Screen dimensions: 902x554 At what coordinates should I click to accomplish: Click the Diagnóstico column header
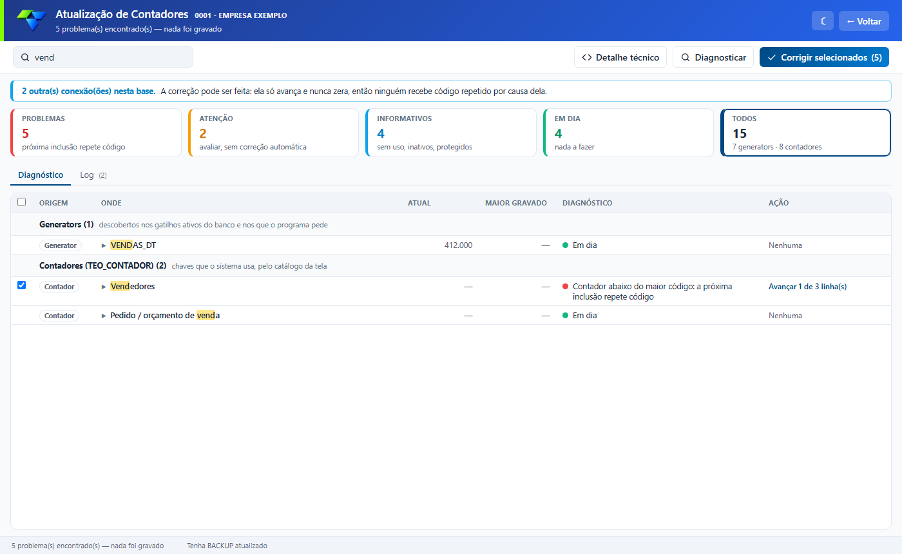coord(588,203)
